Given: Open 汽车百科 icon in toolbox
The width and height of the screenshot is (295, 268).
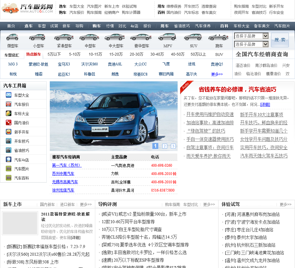Looking at the screenshot, I should [9, 178].
